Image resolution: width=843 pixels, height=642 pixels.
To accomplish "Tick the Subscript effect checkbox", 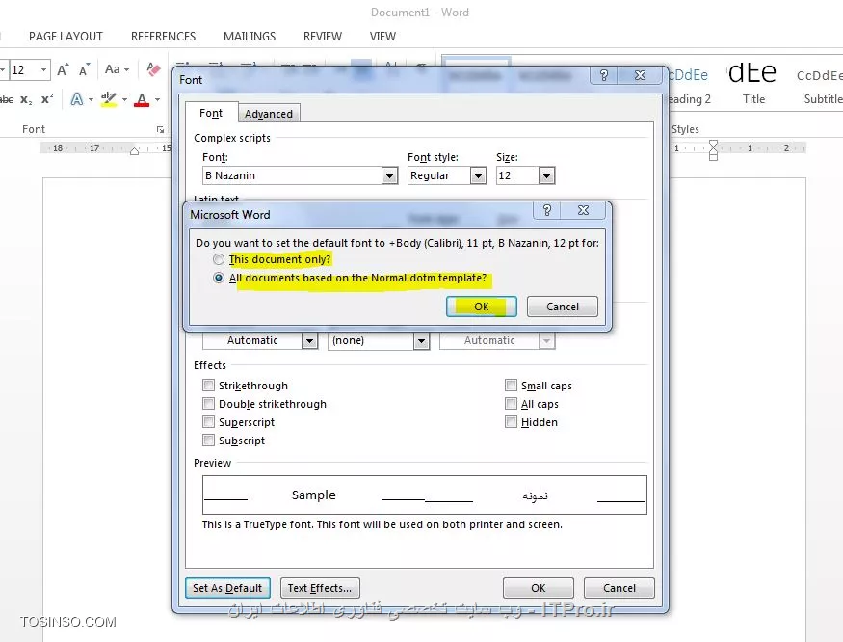I will coord(209,441).
